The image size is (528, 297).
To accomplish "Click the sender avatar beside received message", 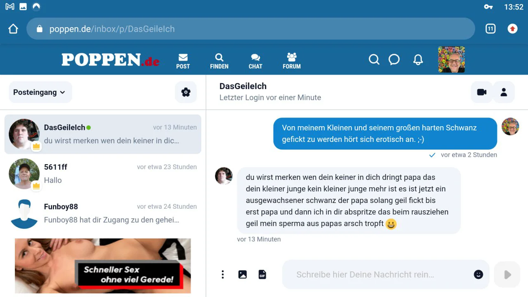I will coord(224,176).
